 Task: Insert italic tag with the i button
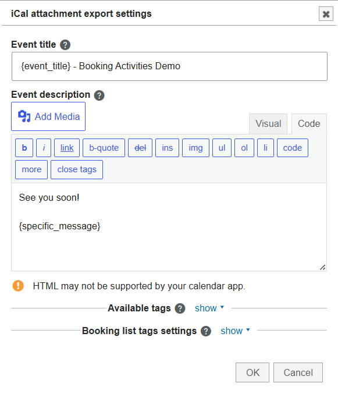point(44,148)
